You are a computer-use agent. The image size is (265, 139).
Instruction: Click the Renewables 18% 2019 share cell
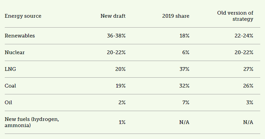tap(184, 36)
